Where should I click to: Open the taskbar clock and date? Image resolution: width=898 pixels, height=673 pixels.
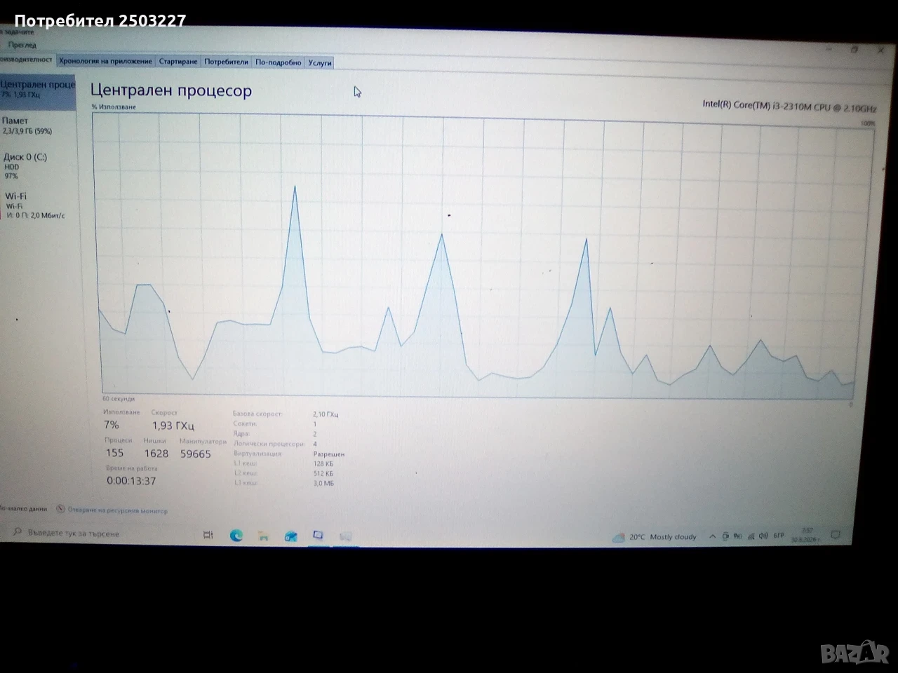coord(805,536)
